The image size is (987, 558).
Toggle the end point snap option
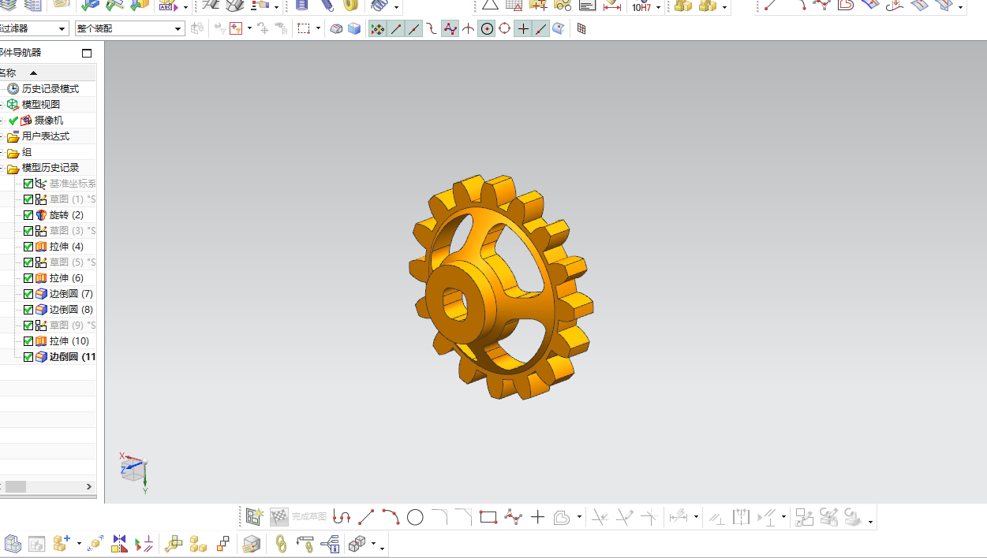click(396, 29)
